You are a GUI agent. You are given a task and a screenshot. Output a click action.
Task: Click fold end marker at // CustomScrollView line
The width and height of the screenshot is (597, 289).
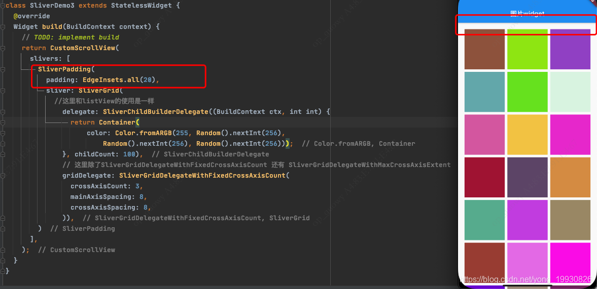(3, 250)
